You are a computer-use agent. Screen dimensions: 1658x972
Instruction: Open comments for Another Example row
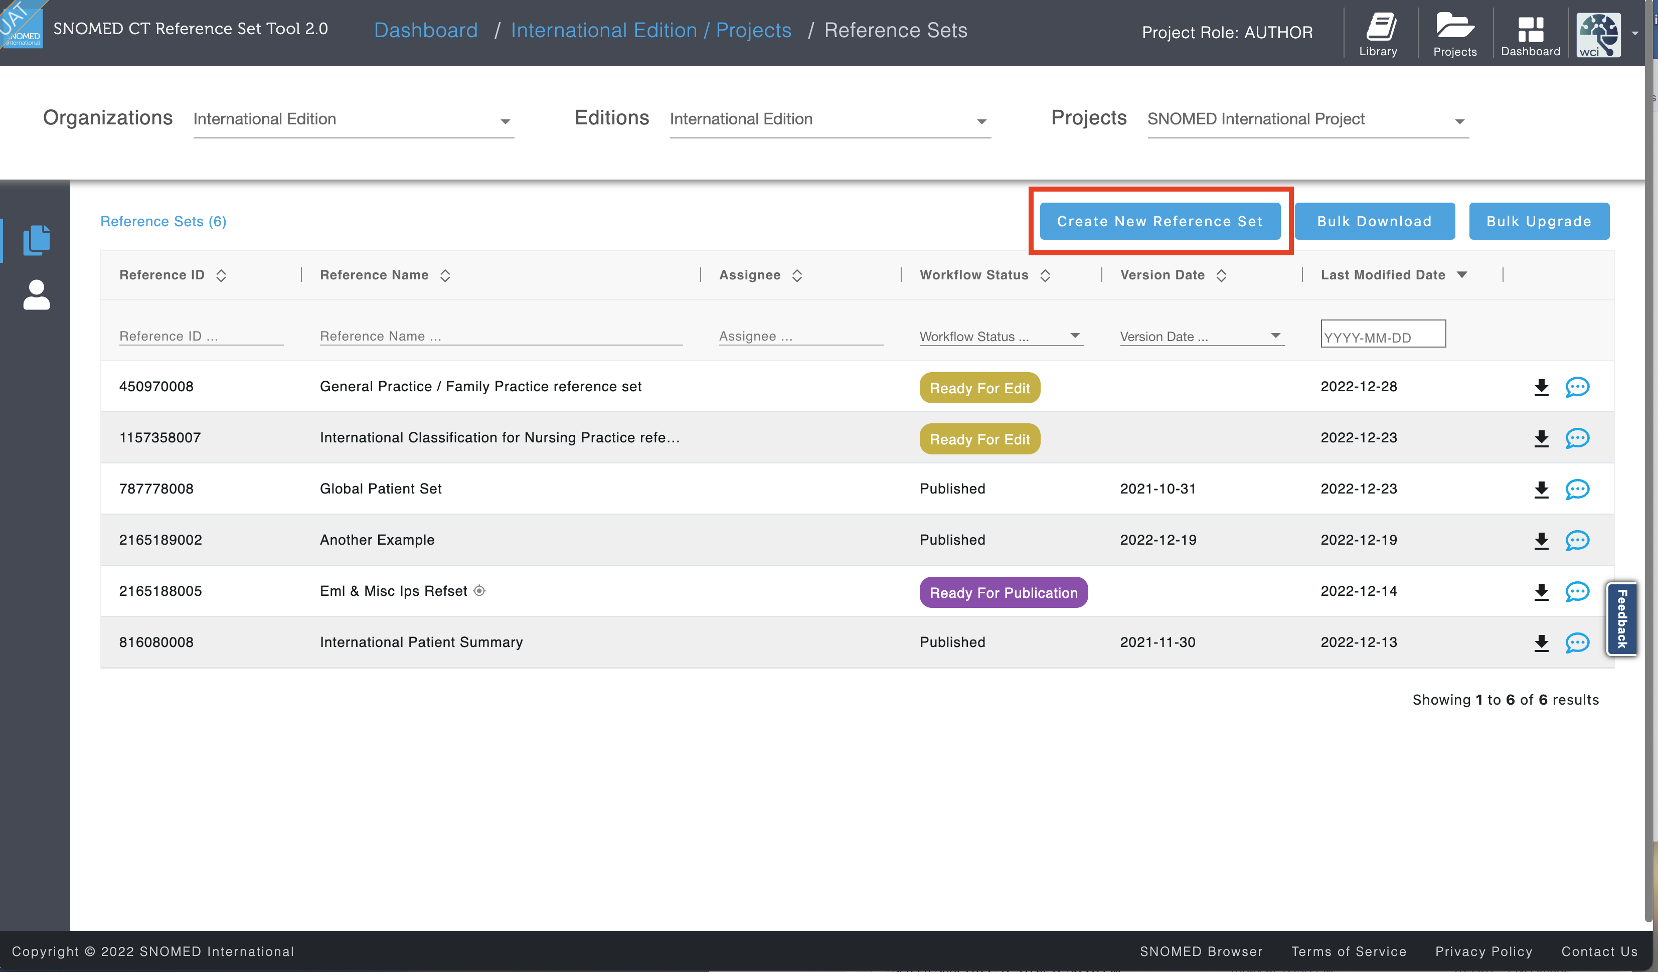tap(1577, 541)
